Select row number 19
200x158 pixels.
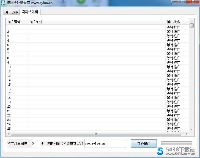(98, 102)
